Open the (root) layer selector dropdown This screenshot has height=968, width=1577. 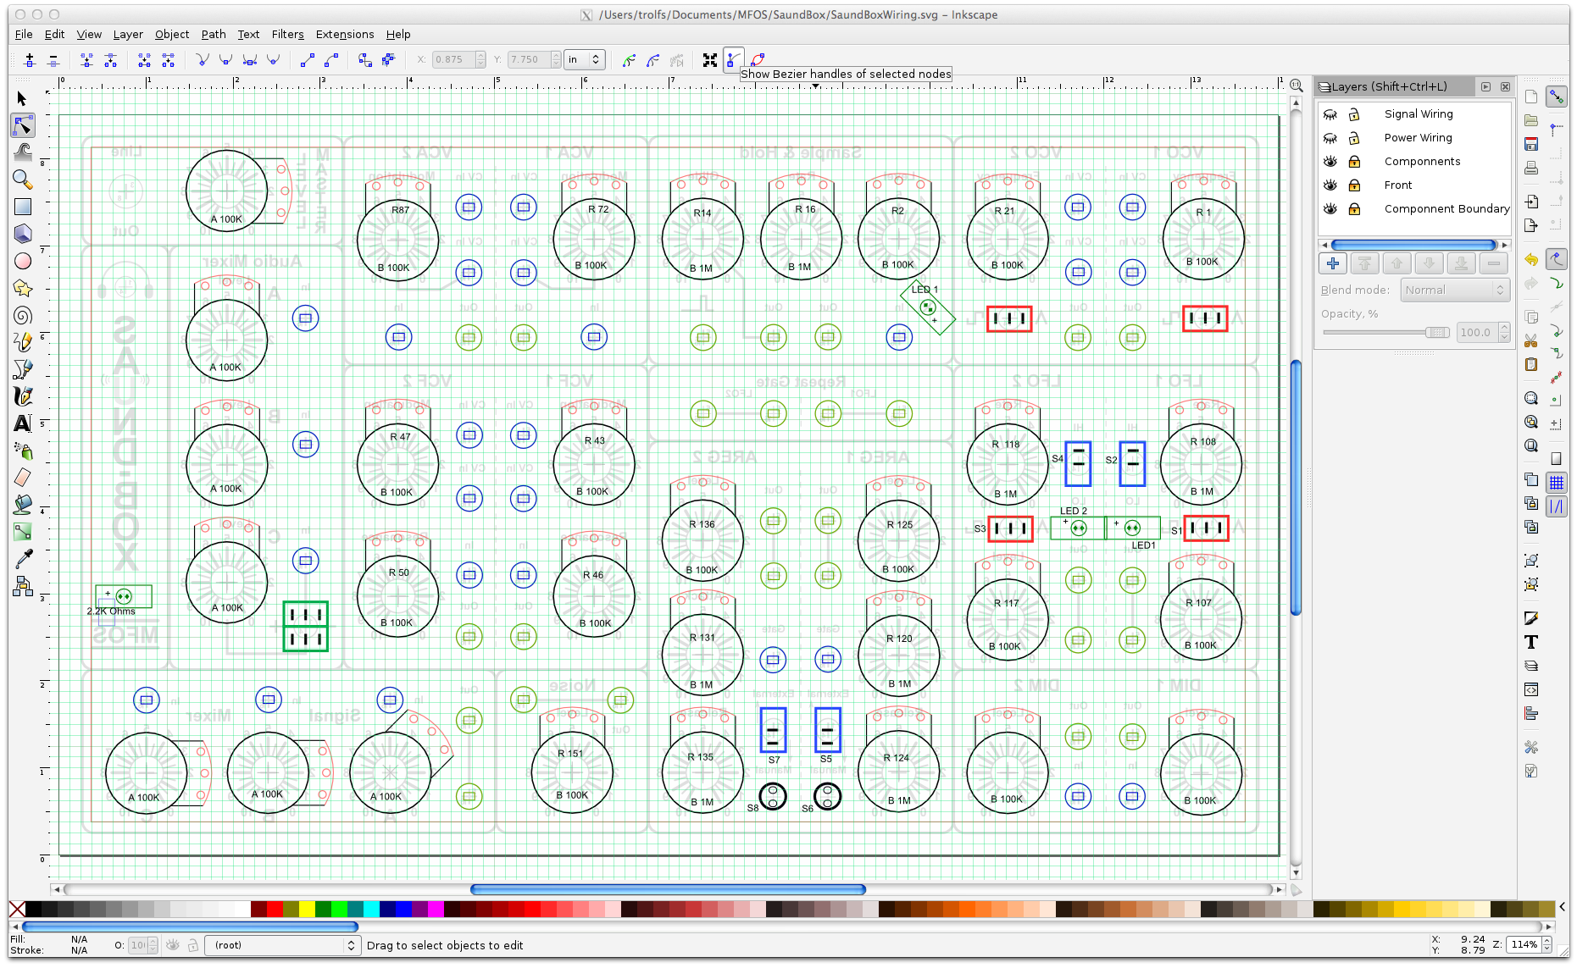coord(282,945)
